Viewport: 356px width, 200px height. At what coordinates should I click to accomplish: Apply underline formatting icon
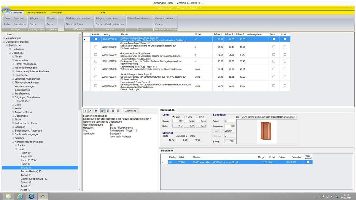point(96,111)
